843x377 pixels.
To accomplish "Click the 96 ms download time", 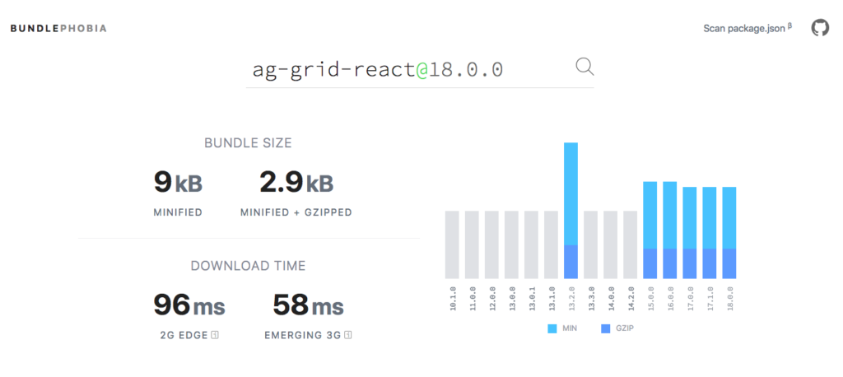I will [189, 305].
